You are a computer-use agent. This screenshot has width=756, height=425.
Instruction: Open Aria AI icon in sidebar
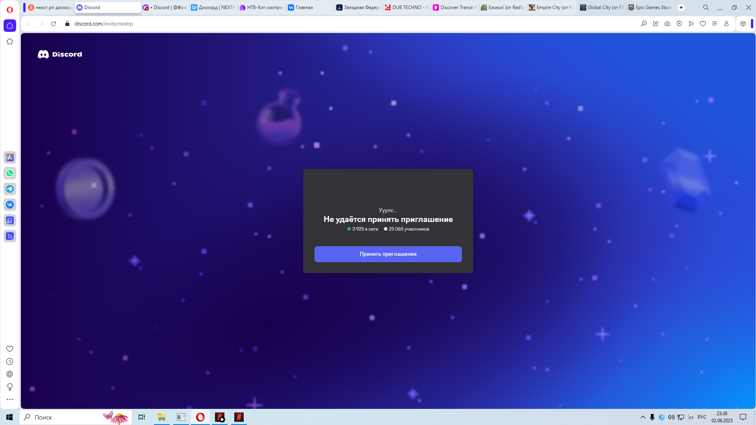click(x=10, y=157)
